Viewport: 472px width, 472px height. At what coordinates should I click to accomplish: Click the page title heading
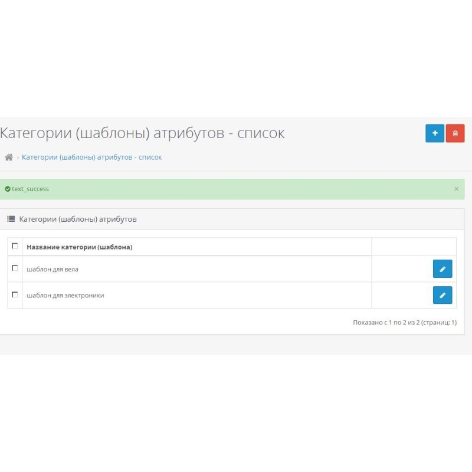pyautogui.click(x=142, y=133)
